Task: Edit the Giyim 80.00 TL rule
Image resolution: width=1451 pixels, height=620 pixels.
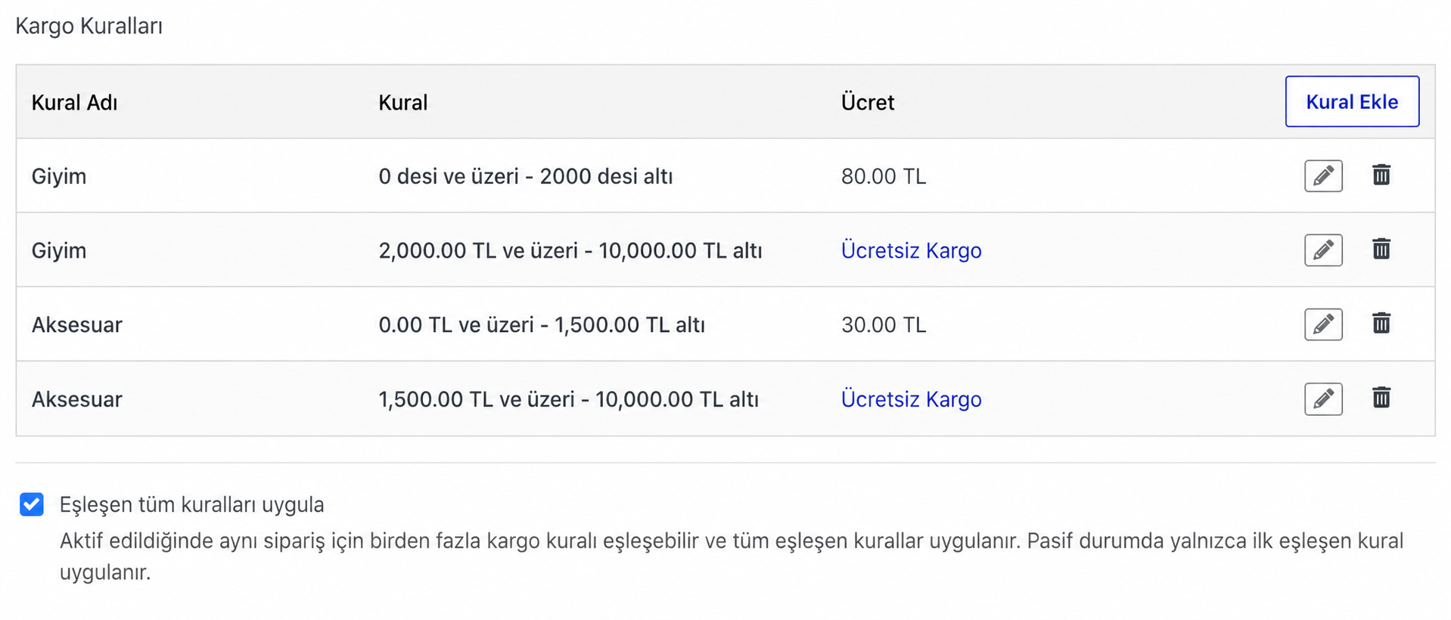Action: tap(1323, 176)
